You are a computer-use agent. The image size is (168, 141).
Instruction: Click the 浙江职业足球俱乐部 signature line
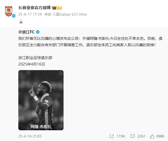point(35,58)
